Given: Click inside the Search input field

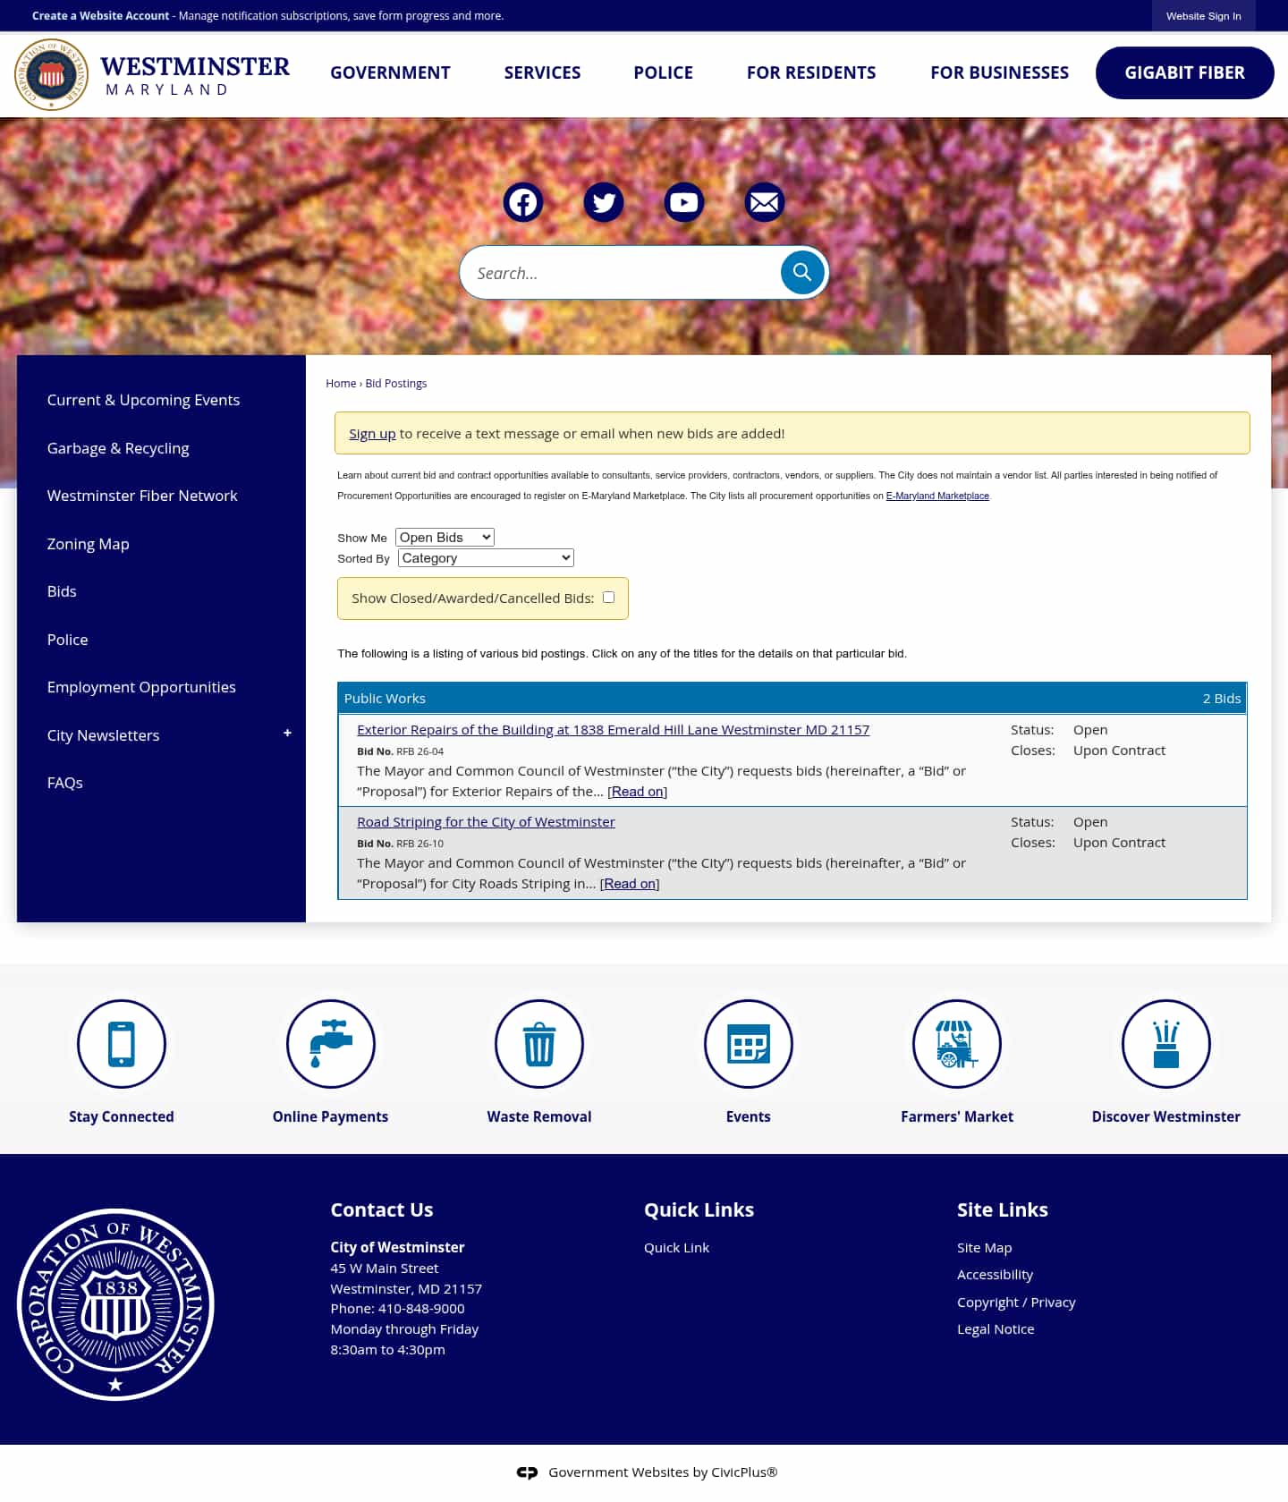Looking at the screenshot, I should coord(621,273).
